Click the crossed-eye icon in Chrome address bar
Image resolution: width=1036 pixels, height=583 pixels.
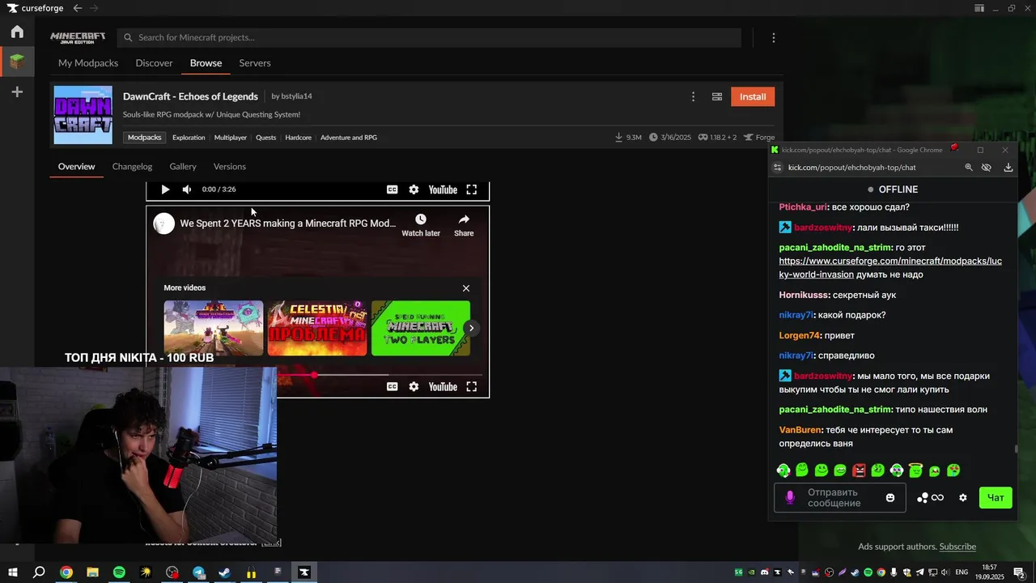coord(987,168)
